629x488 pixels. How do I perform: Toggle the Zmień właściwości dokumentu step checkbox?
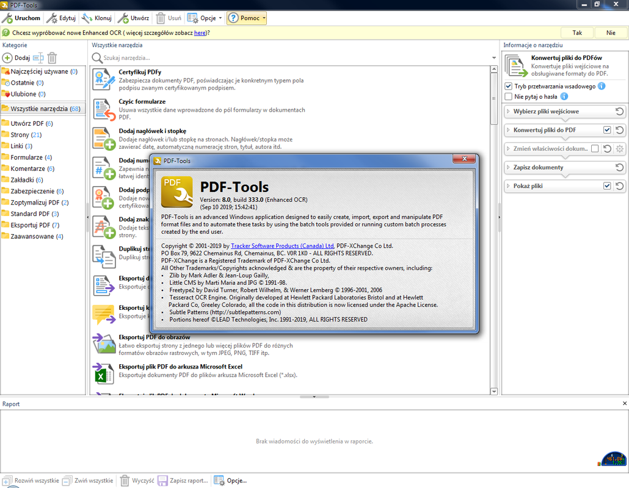coord(595,149)
